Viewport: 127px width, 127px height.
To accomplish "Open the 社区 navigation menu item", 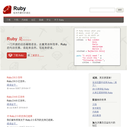I will coord(34,20).
